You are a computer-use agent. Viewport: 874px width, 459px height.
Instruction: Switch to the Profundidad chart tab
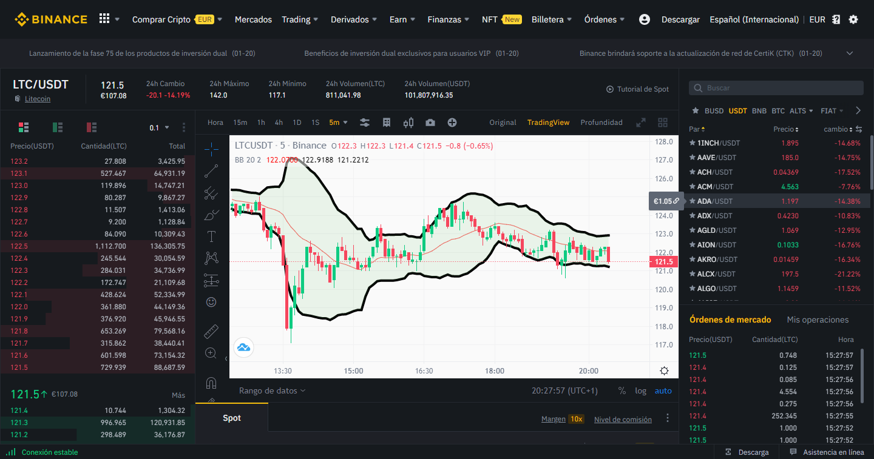pyautogui.click(x=601, y=122)
